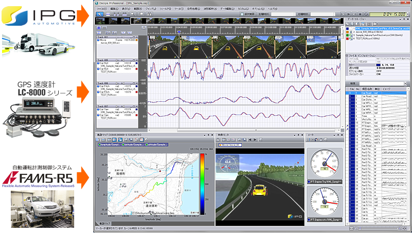The width and height of the screenshot is (412, 233).
Task: Click the P.T.Engine.rotv lower meter gauge
Action: point(324,202)
